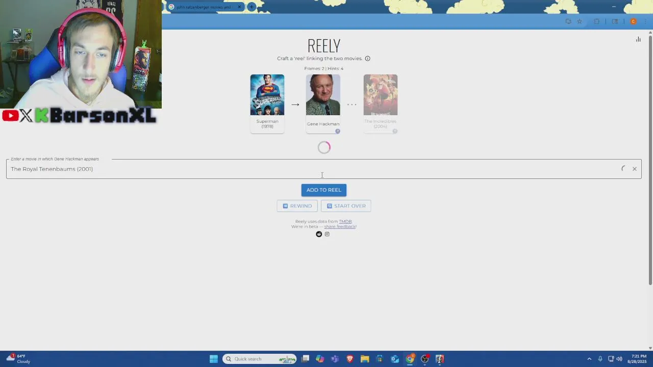
Task: Click the info icon beside the tagline
Action: pyautogui.click(x=367, y=59)
